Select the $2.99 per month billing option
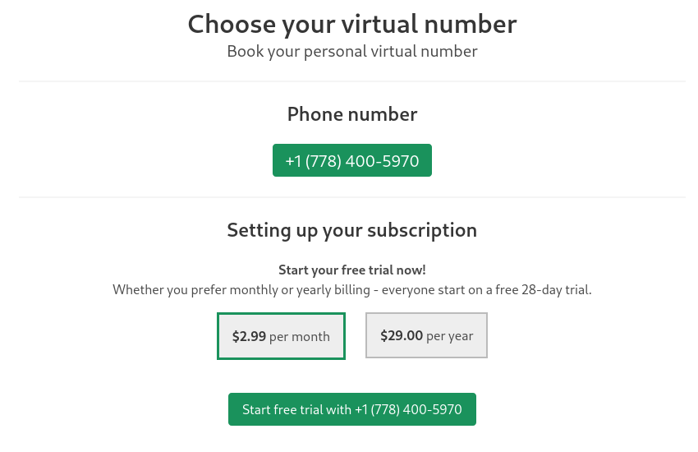Viewport: 698px width, 452px height. pos(281,336)
